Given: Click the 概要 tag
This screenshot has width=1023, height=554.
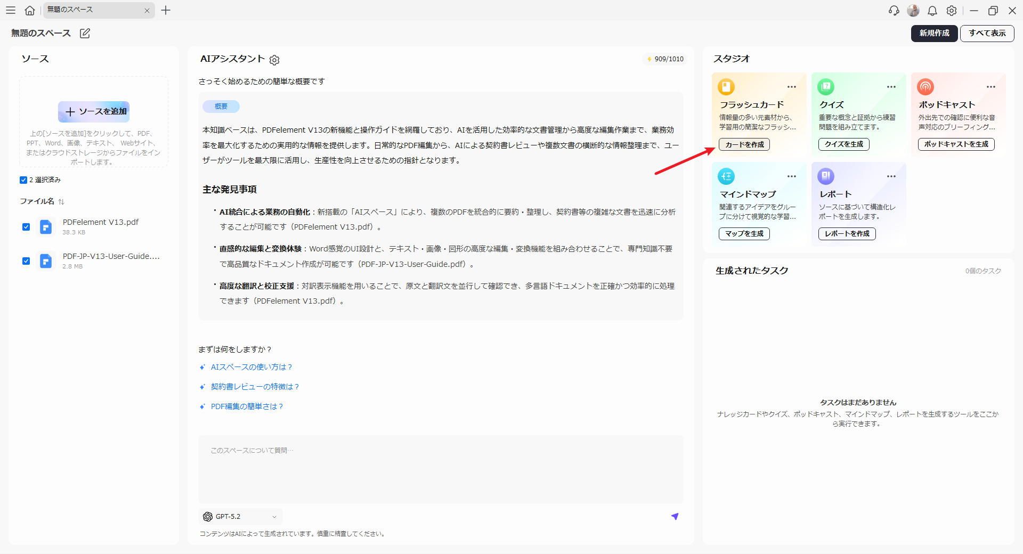Looking at the screenshot, I should tap(221, 107).
